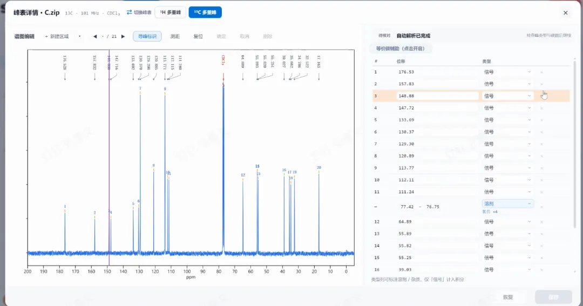
Task: Edit the shift field showing 113.77
Action: pos(438,168)
